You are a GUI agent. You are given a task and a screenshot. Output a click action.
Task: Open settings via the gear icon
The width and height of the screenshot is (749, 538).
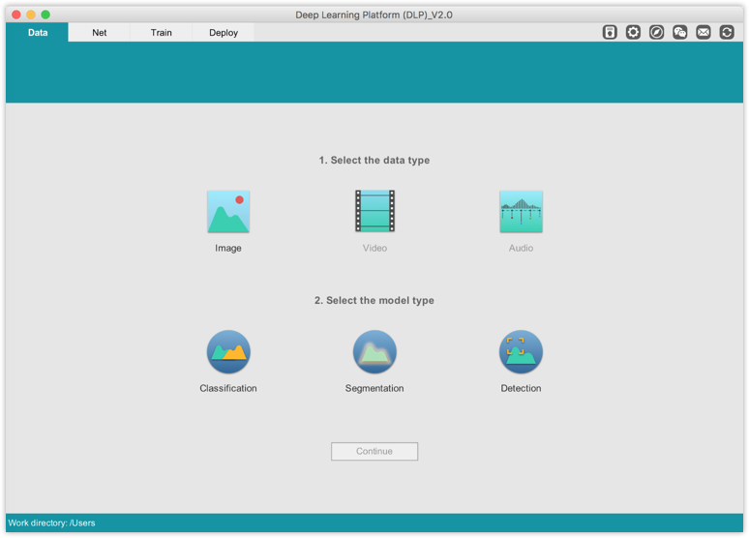[x=633, y=32]
